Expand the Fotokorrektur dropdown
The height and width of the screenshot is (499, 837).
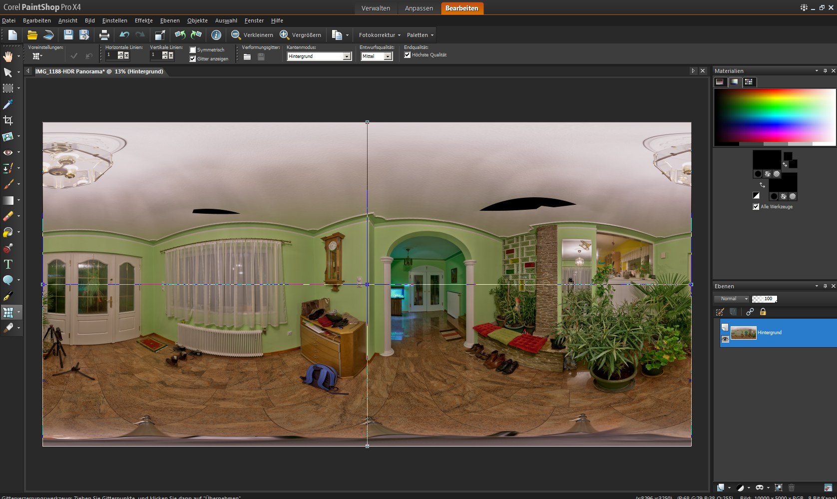(x=380, y=35)
